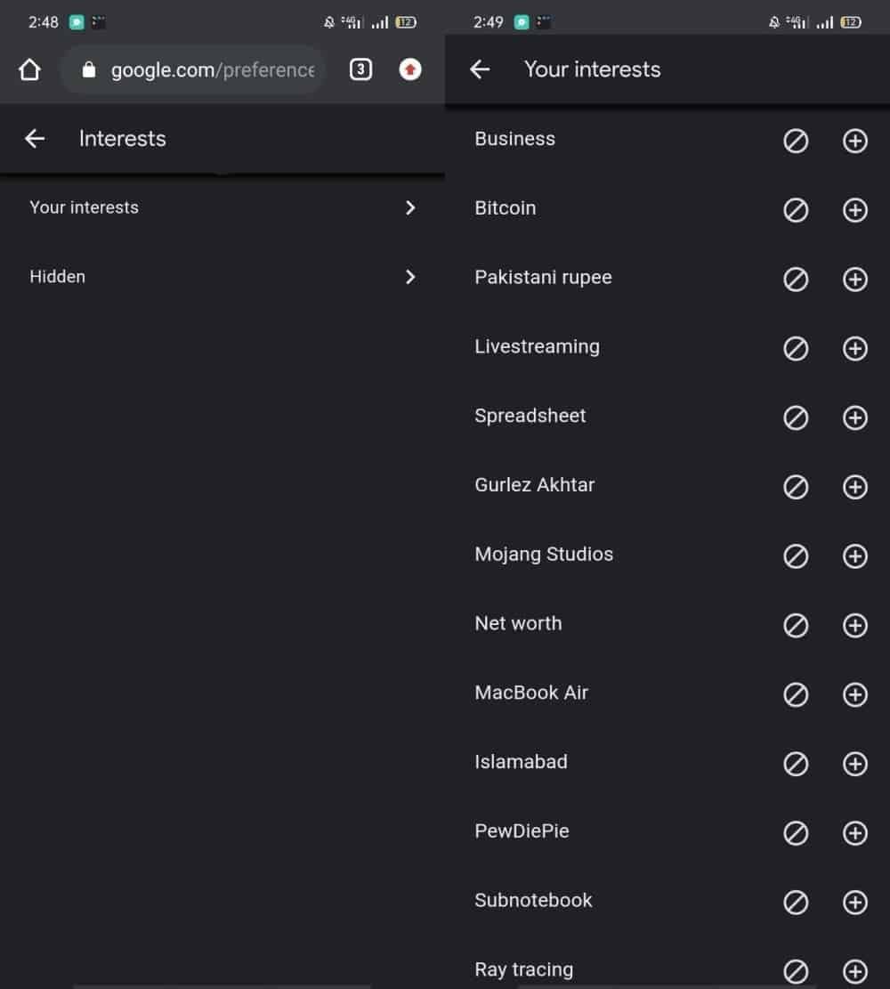The width and height of the screenshot is (890, 989).
Task: Go back from Your interests screen
Action: (x=480, y=69)
